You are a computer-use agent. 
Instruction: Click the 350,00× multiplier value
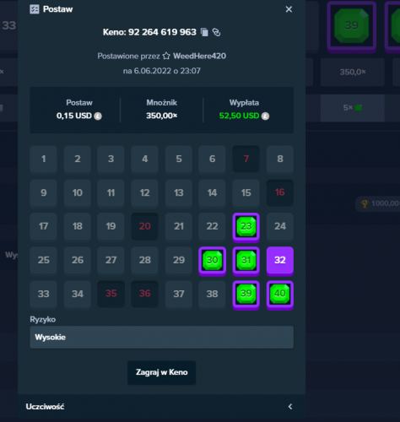pyautogui.click(x=162, y=116)
